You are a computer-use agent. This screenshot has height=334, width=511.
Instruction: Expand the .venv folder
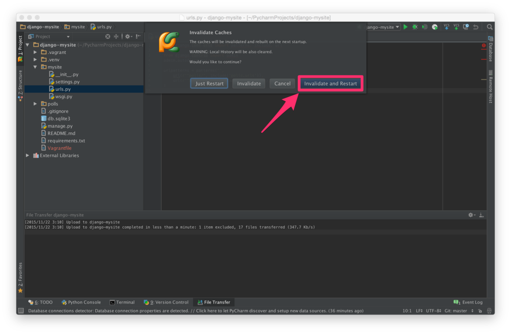click(x=35, y=60)
